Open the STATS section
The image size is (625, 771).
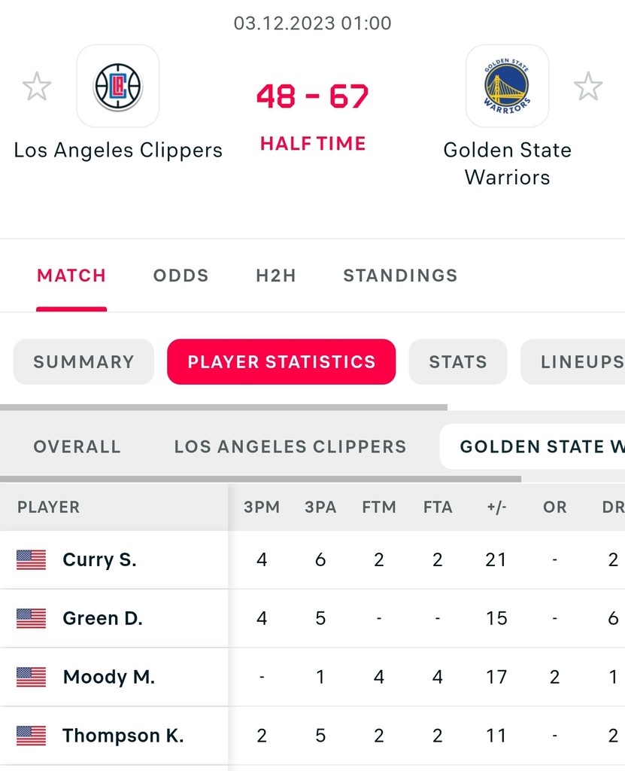458,362
